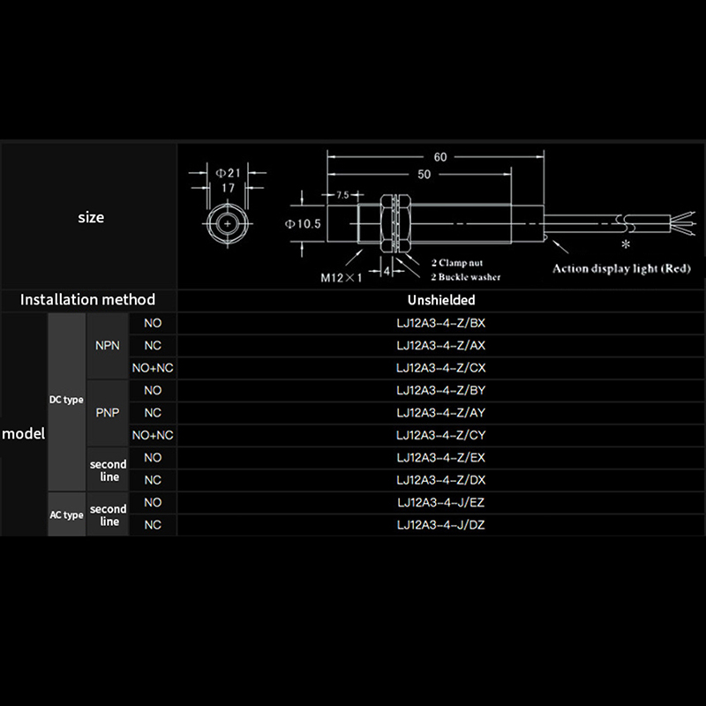Choose the PNP output type cell
The image size is (706, 706).
[108, 412]
